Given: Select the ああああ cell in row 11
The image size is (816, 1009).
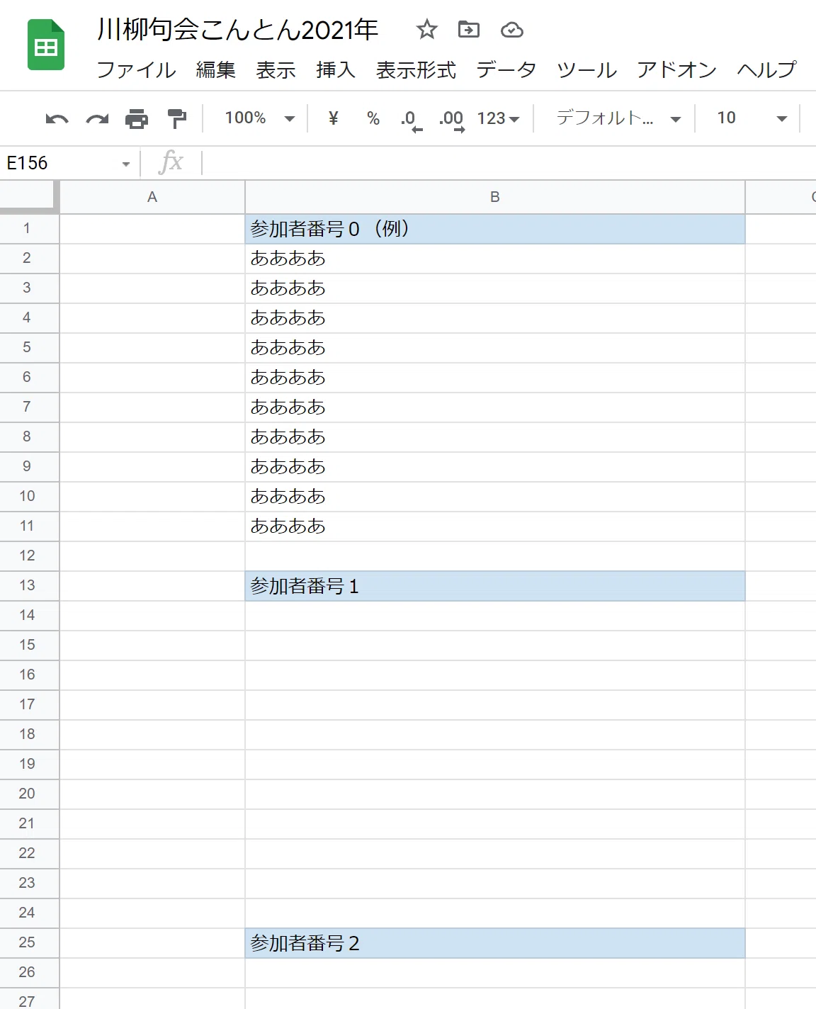Looking at the screenshot, I should coord(495,526).
